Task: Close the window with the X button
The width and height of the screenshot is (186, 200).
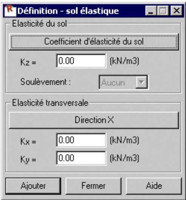Action: pos(177,11)
